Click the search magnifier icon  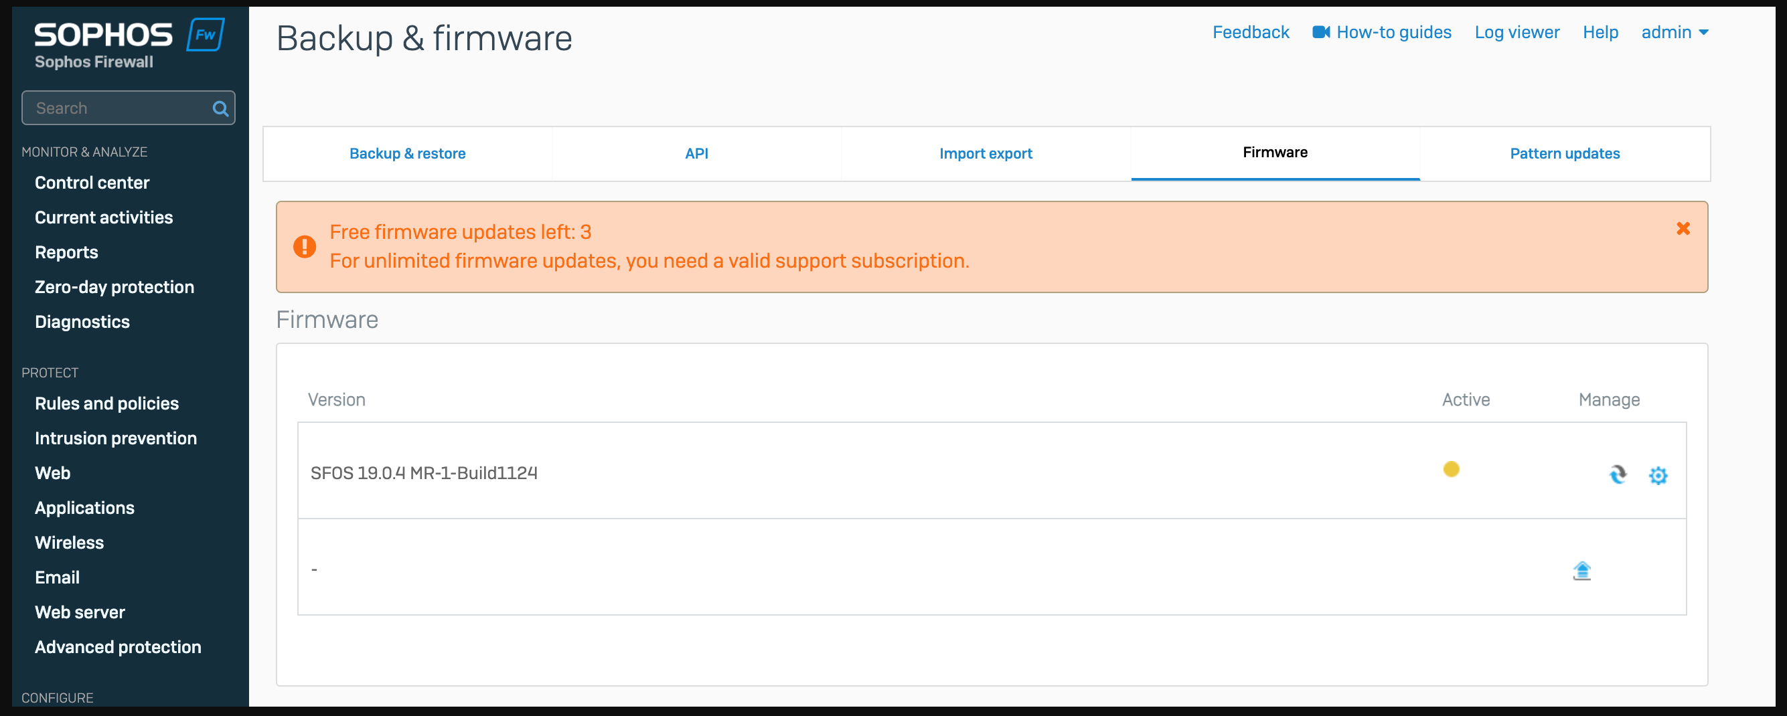click(220, 109)
